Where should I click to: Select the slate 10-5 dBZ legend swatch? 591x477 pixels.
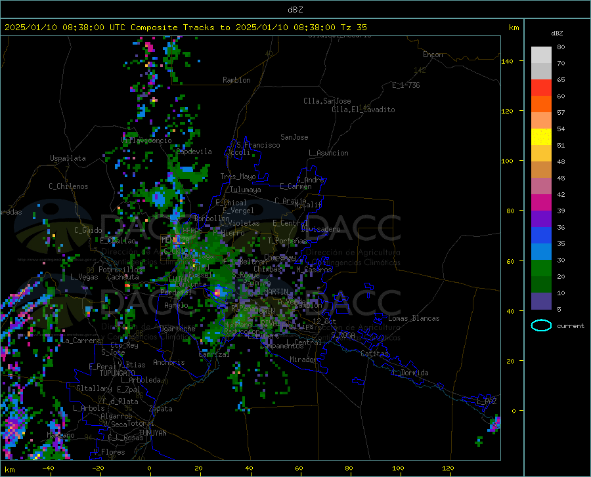[x=541, y=301]
